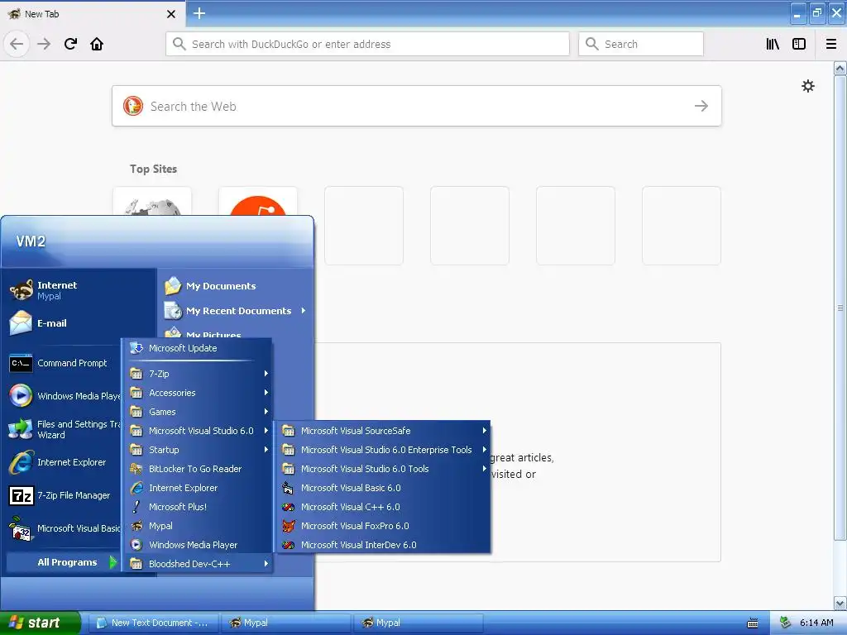
Task: Click Files and Settings Transfer Wizard icon
Action: pos(21,429)
